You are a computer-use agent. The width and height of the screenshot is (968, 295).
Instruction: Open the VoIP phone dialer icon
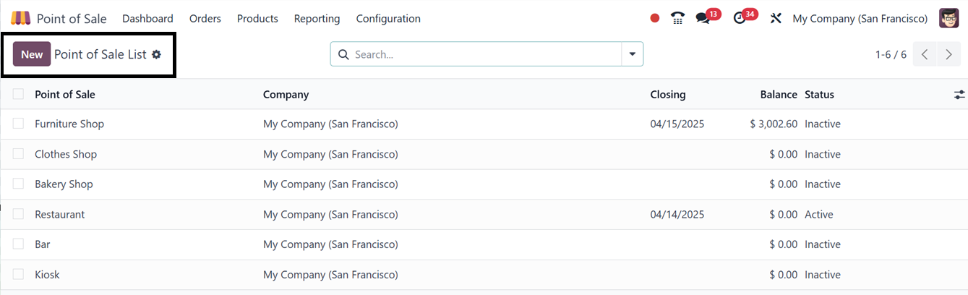677,18
